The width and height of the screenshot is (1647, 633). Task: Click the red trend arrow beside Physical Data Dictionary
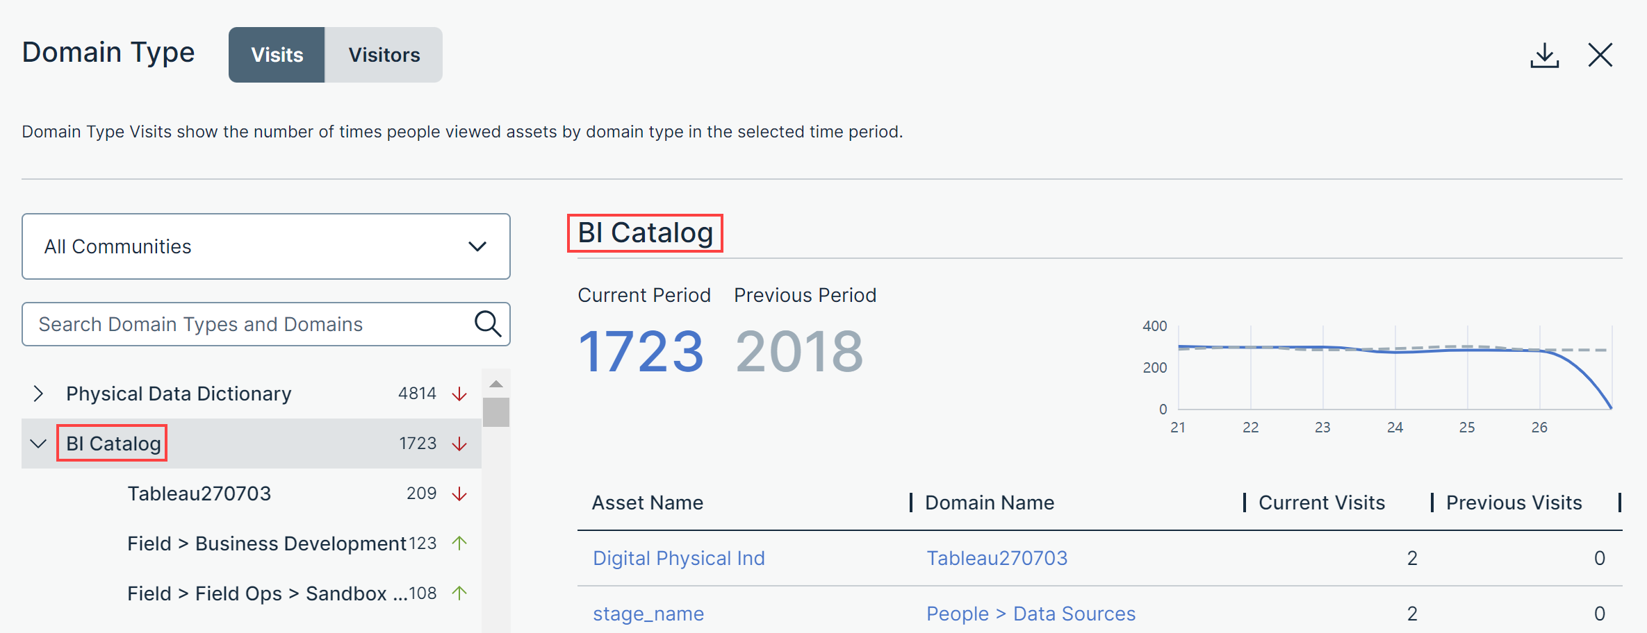[x=459, y=393]
